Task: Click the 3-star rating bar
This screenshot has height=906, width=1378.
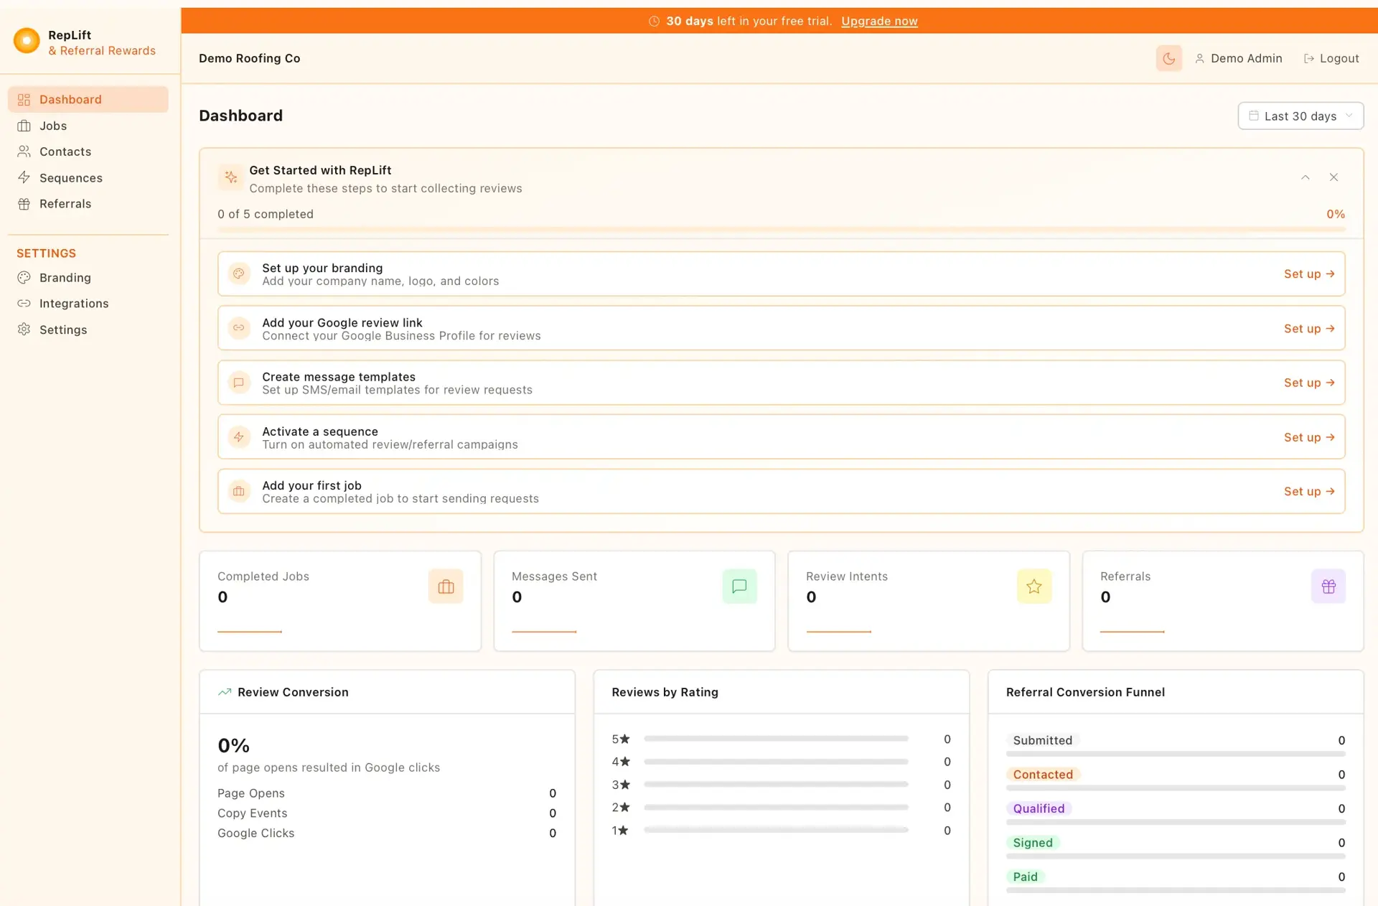Action: (776, 785)
